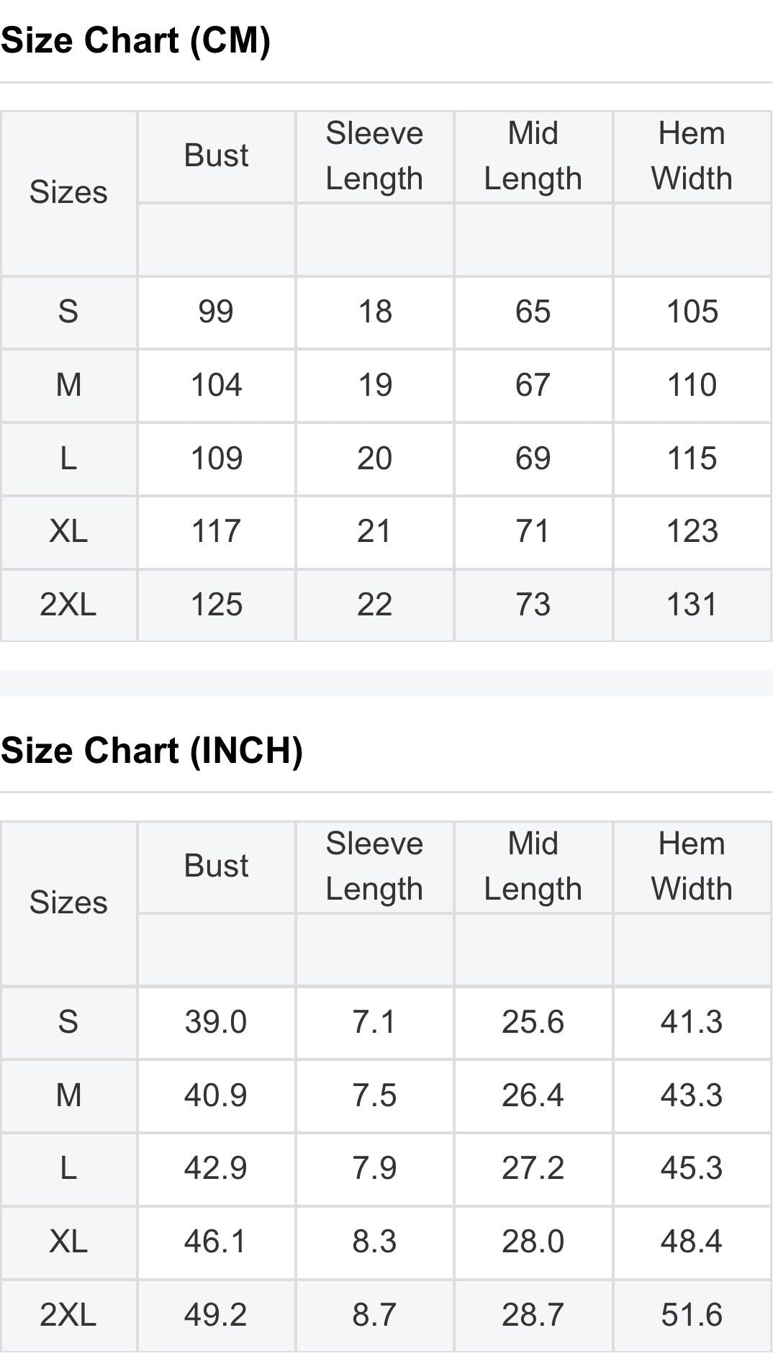The width and height of the screenshot is (773, 1361).
Task: Select Sleeve Length header in the INCH chart
Action: [x=374, y=866]
